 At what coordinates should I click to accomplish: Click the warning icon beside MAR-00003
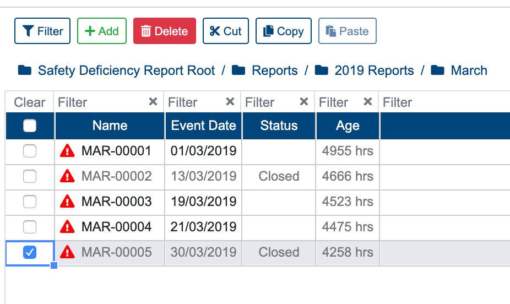(x=67, y=202)
